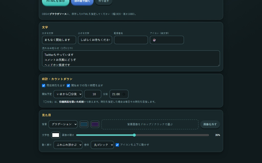
Task: Remove background with 画像を外す button
Action: [210, 124]
